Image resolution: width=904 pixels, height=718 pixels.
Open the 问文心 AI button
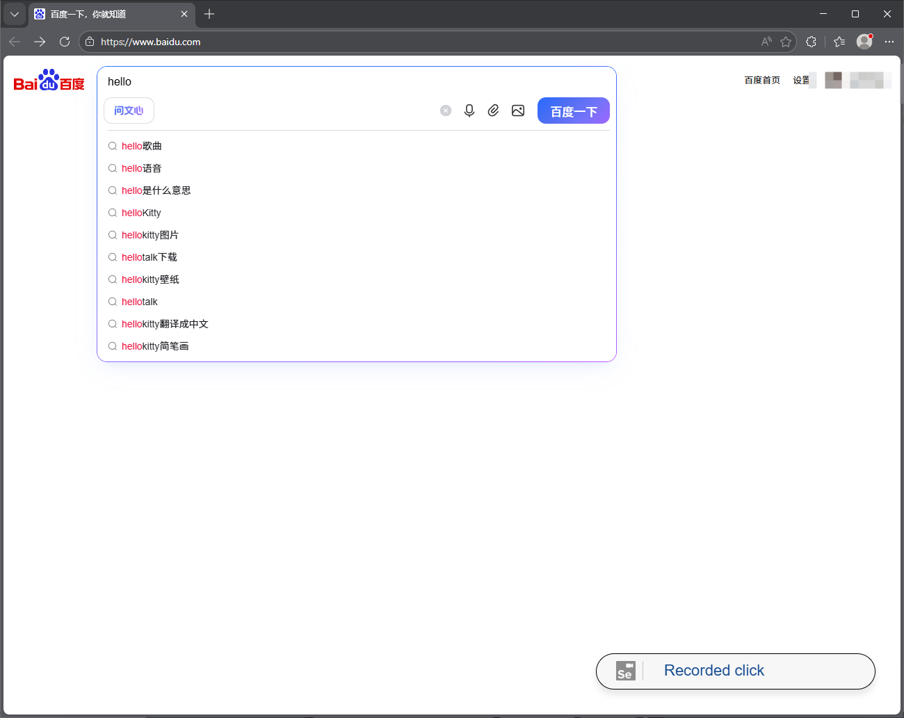click(129, 111)
